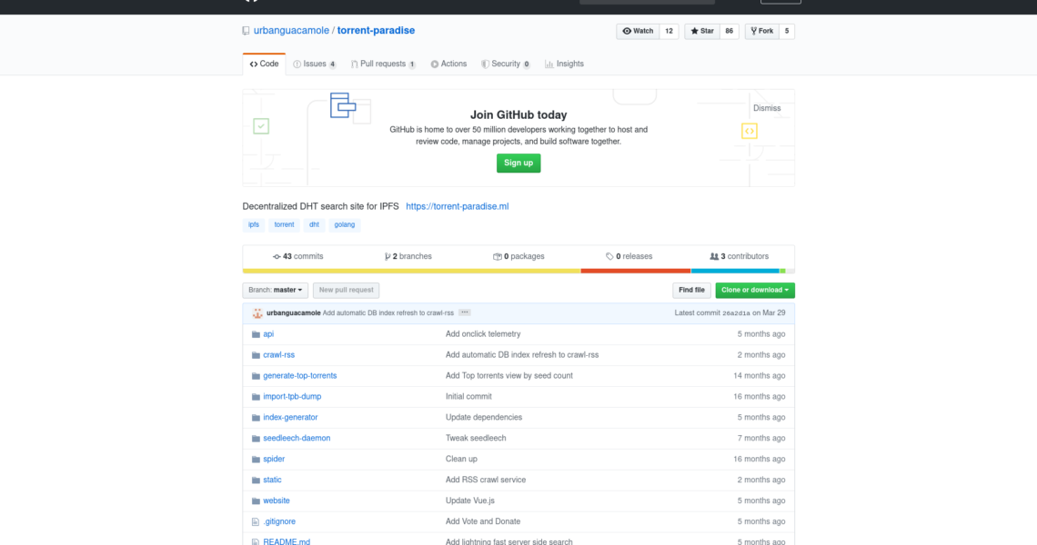
Task: Click the urbanguacamole avatar in the commit row
Action: pos(257,313)
